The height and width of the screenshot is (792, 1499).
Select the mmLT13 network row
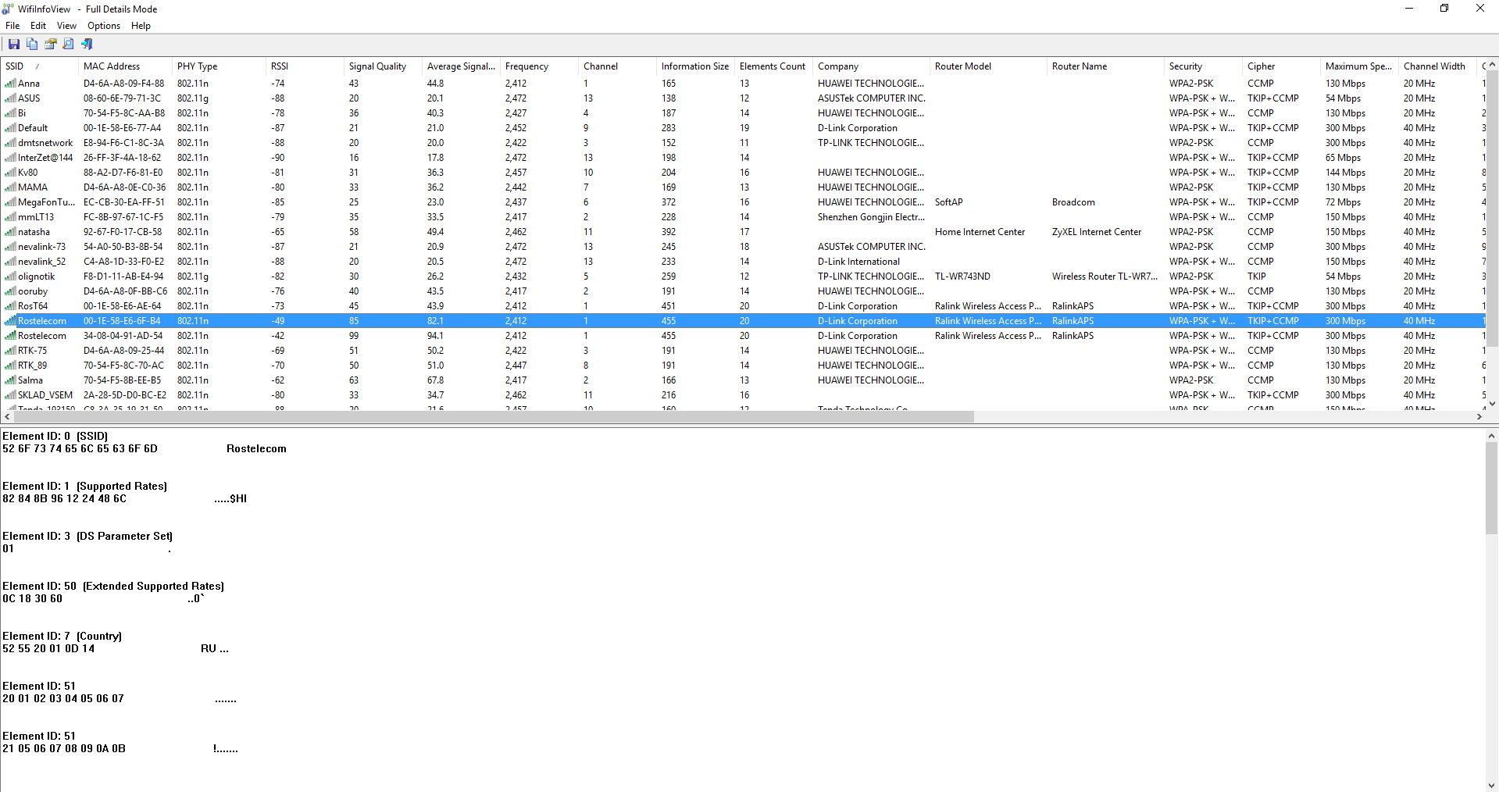pyautogui.click(x=742, y=216)
